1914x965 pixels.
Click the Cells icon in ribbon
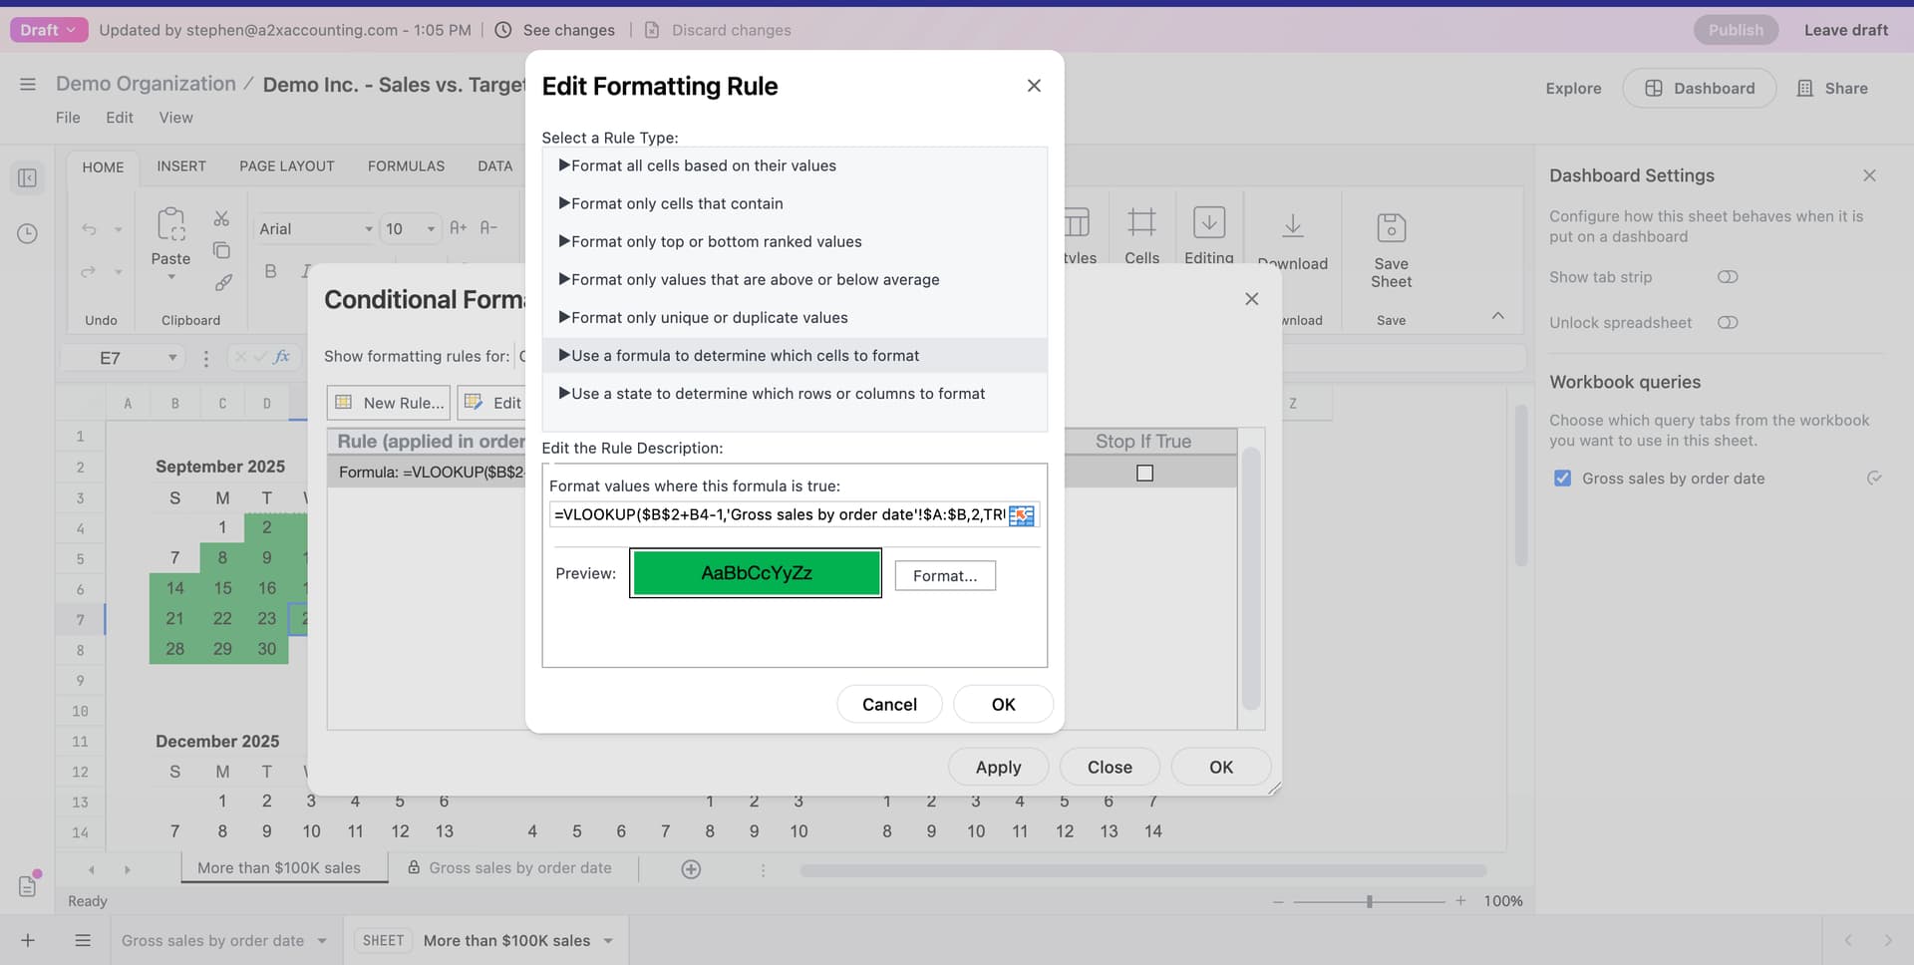pyautogui.click(x=1141, y=222)
